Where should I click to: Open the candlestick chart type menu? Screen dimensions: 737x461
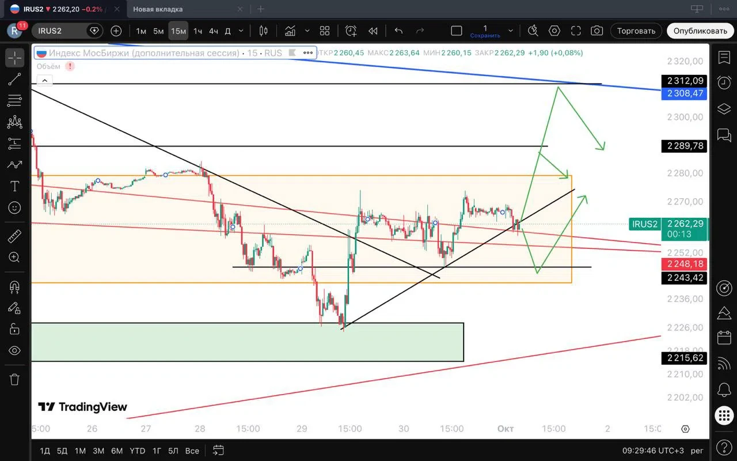pyautogui.click(x=264, y=31)
